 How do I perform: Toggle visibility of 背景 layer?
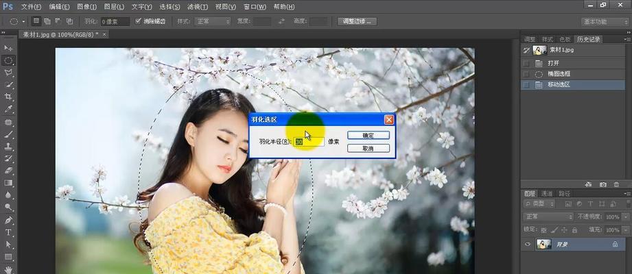coord(528,244)
